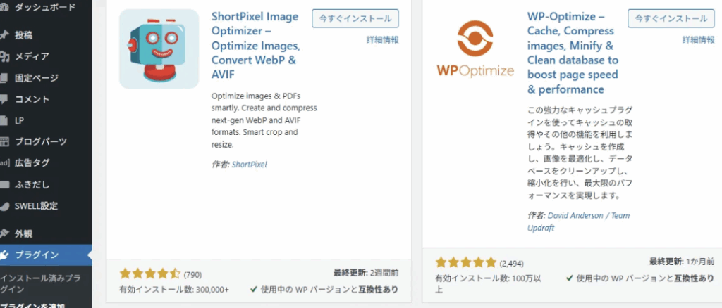722x308 pixels.
Task: Install ShortPixel Image Optimizer now
Action: pyautogui.click(x=355, y=18)
